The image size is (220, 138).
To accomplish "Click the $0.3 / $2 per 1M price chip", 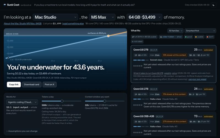I will click(x=197, y=94).
